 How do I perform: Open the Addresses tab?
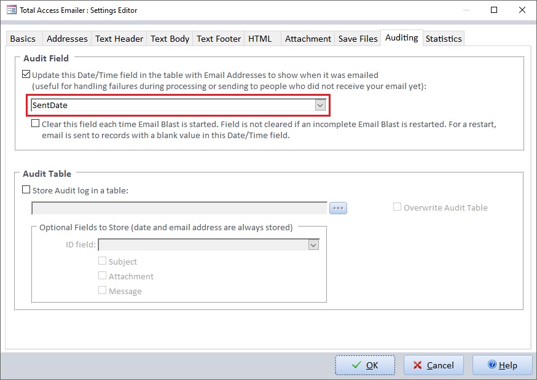(x=67, y=39)
